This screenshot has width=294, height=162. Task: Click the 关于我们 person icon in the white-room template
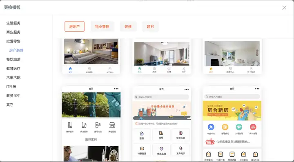pyautogui.click(x=251, y=68)
